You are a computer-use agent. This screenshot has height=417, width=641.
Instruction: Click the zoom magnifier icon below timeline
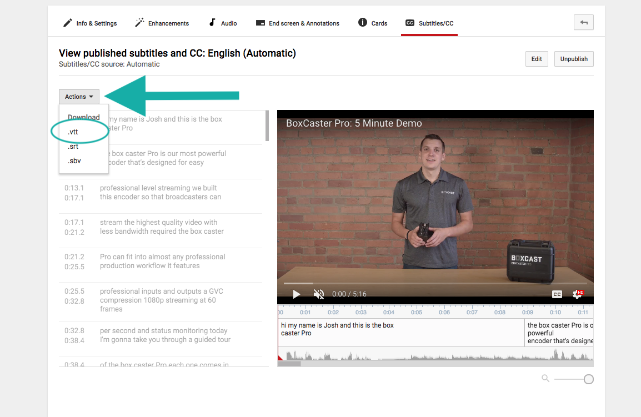[x=545, y=378]
